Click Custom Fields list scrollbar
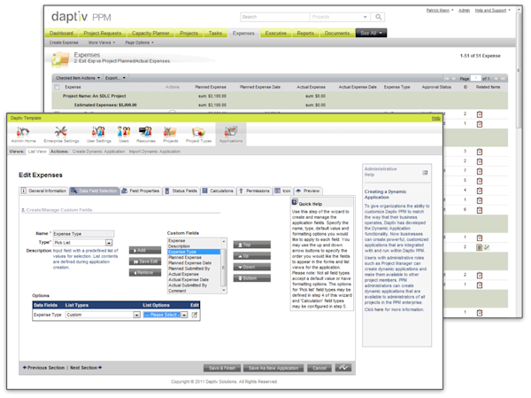 [x=224, y=266]
